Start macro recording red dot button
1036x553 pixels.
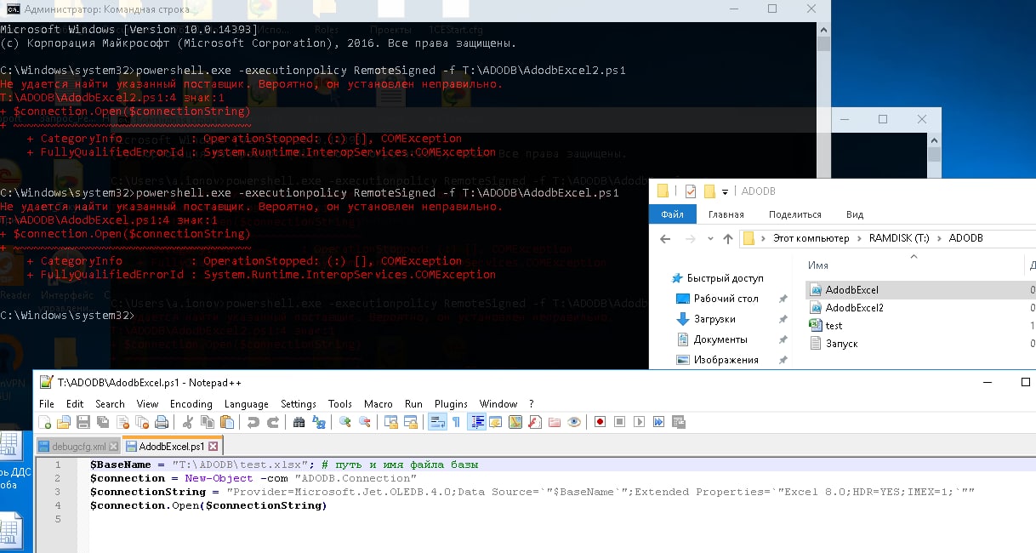tap(600, 422)
